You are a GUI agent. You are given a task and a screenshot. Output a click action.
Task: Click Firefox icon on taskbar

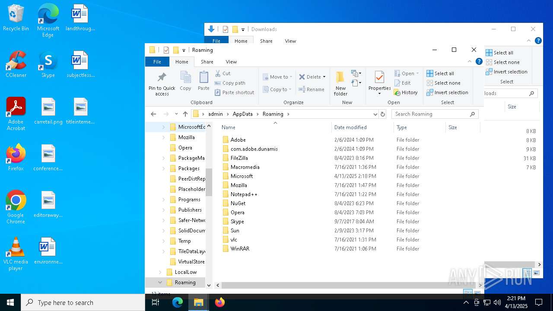click(220, 302)
